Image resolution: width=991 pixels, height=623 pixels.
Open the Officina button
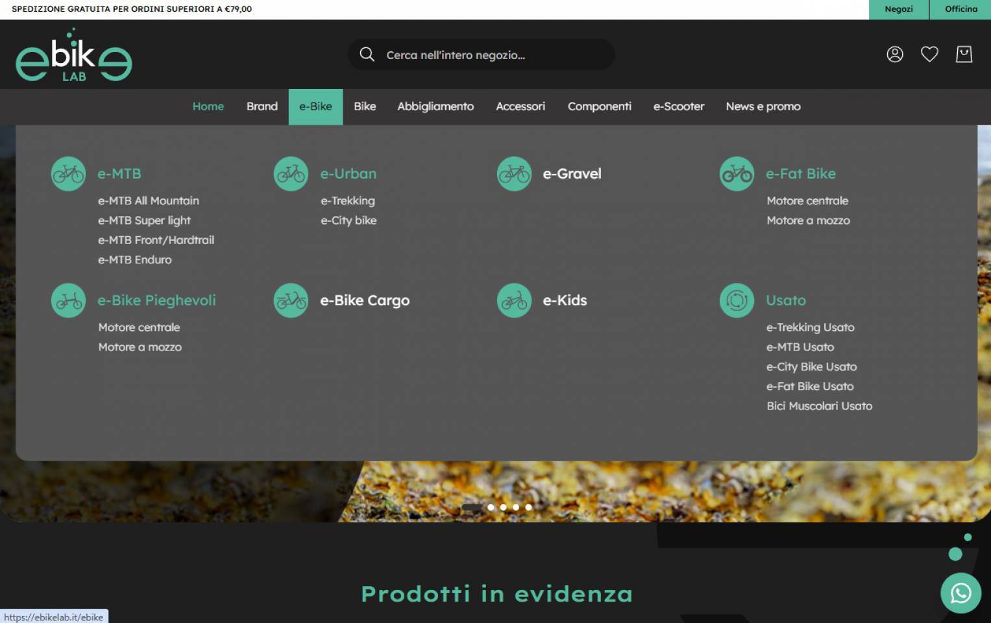tap(960, 9)
